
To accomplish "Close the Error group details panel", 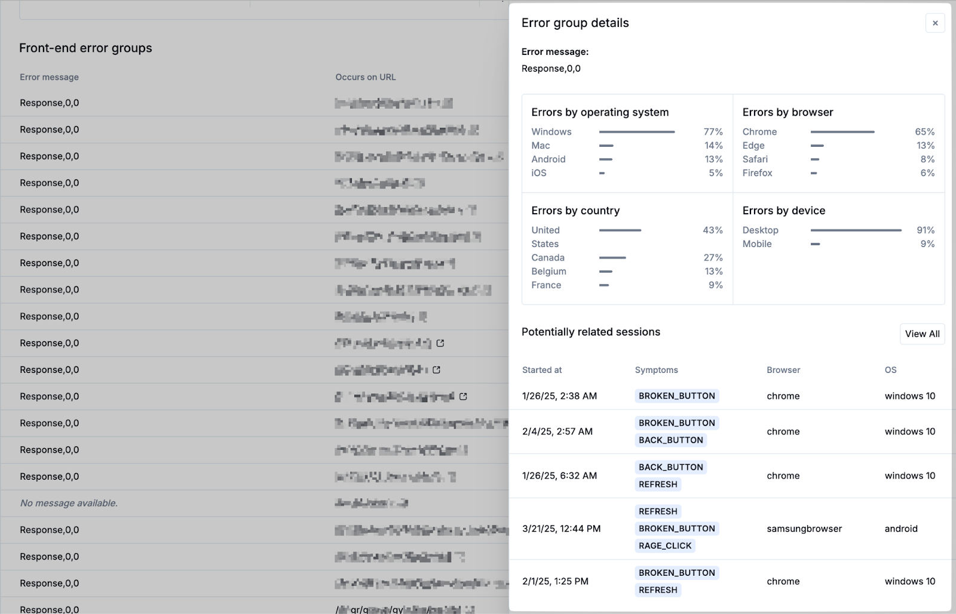I will (935, 23).
